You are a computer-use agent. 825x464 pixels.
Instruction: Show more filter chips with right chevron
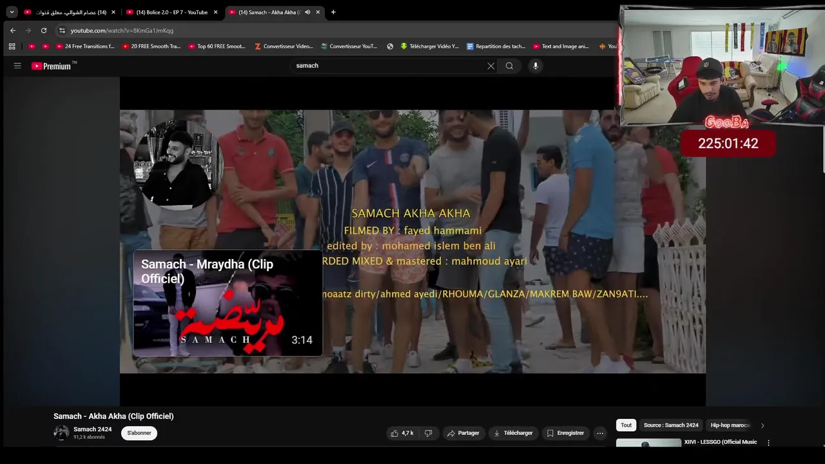762,425
